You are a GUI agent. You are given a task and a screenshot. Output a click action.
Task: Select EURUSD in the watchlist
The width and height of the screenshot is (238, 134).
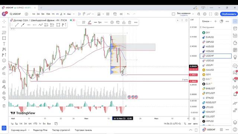(216, 37)
